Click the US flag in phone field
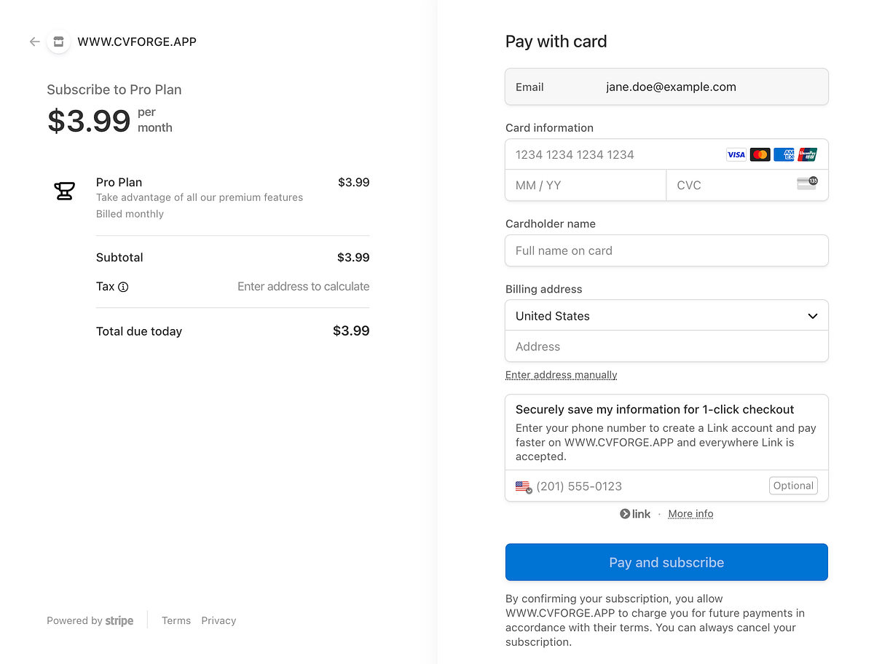This screenshot has width=874, height=664. click(x=522, y=486)
